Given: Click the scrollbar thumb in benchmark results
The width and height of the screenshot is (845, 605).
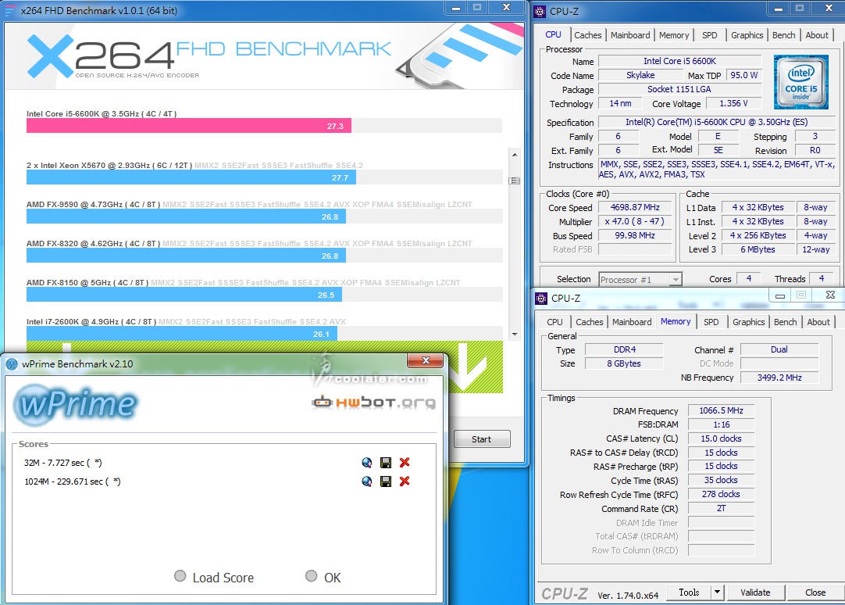Looking at the screenshot, I should [x=515, y=181].
